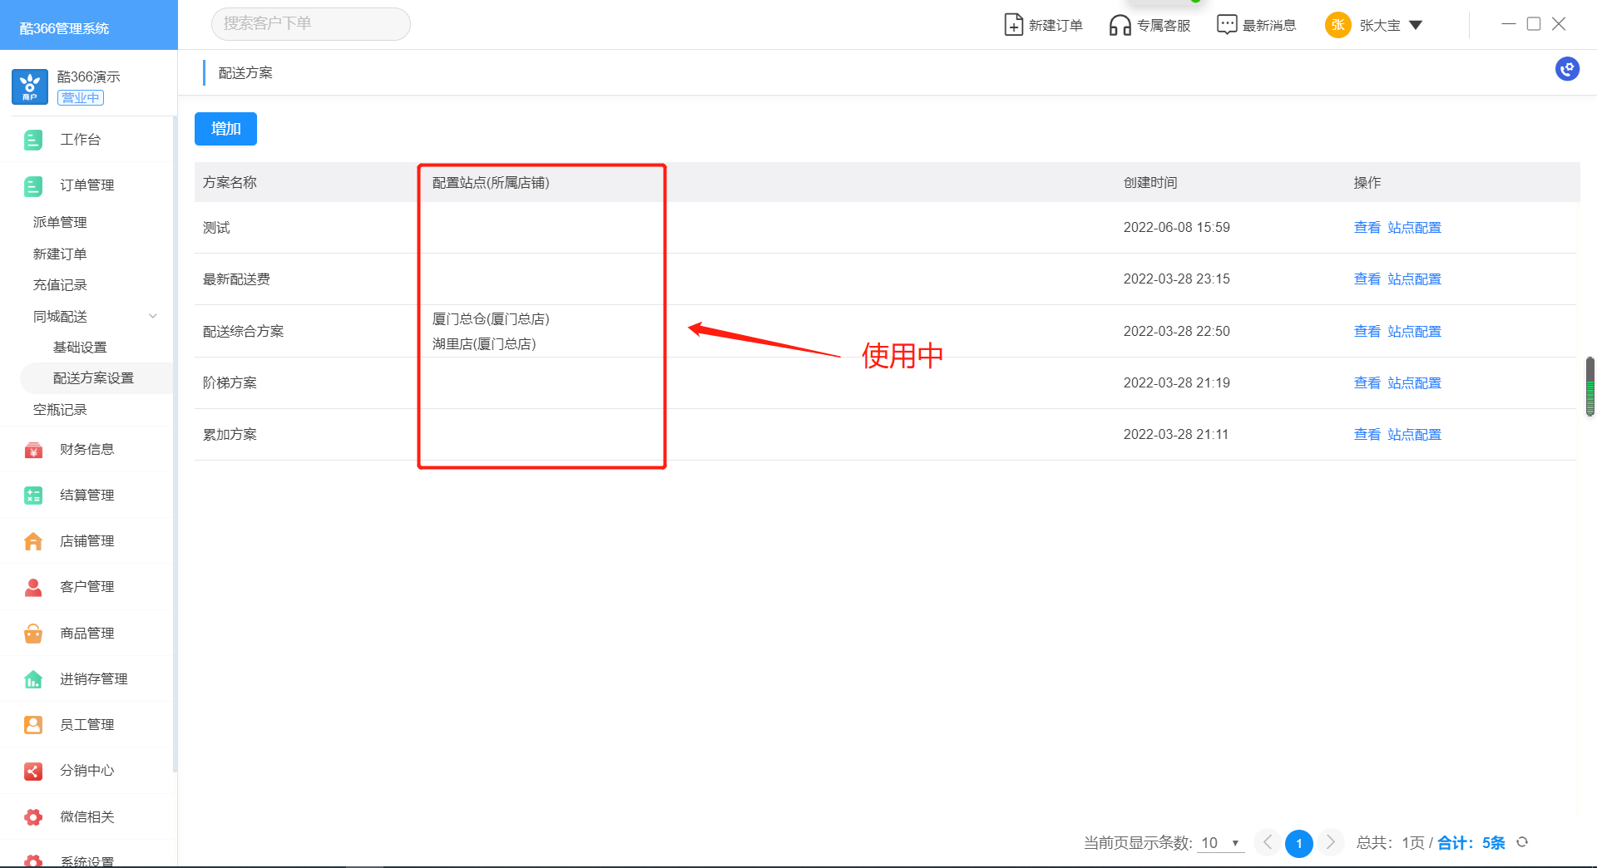Open 财务信息 from sidebar icon
1597x868 pixels.
tap(33, 450)
